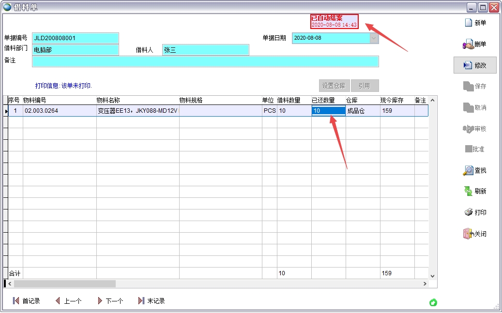Screen dimensions: 502x313
Task: Click the green icon at bottom right
Action: pyautogui.click(x=433, y=303)
